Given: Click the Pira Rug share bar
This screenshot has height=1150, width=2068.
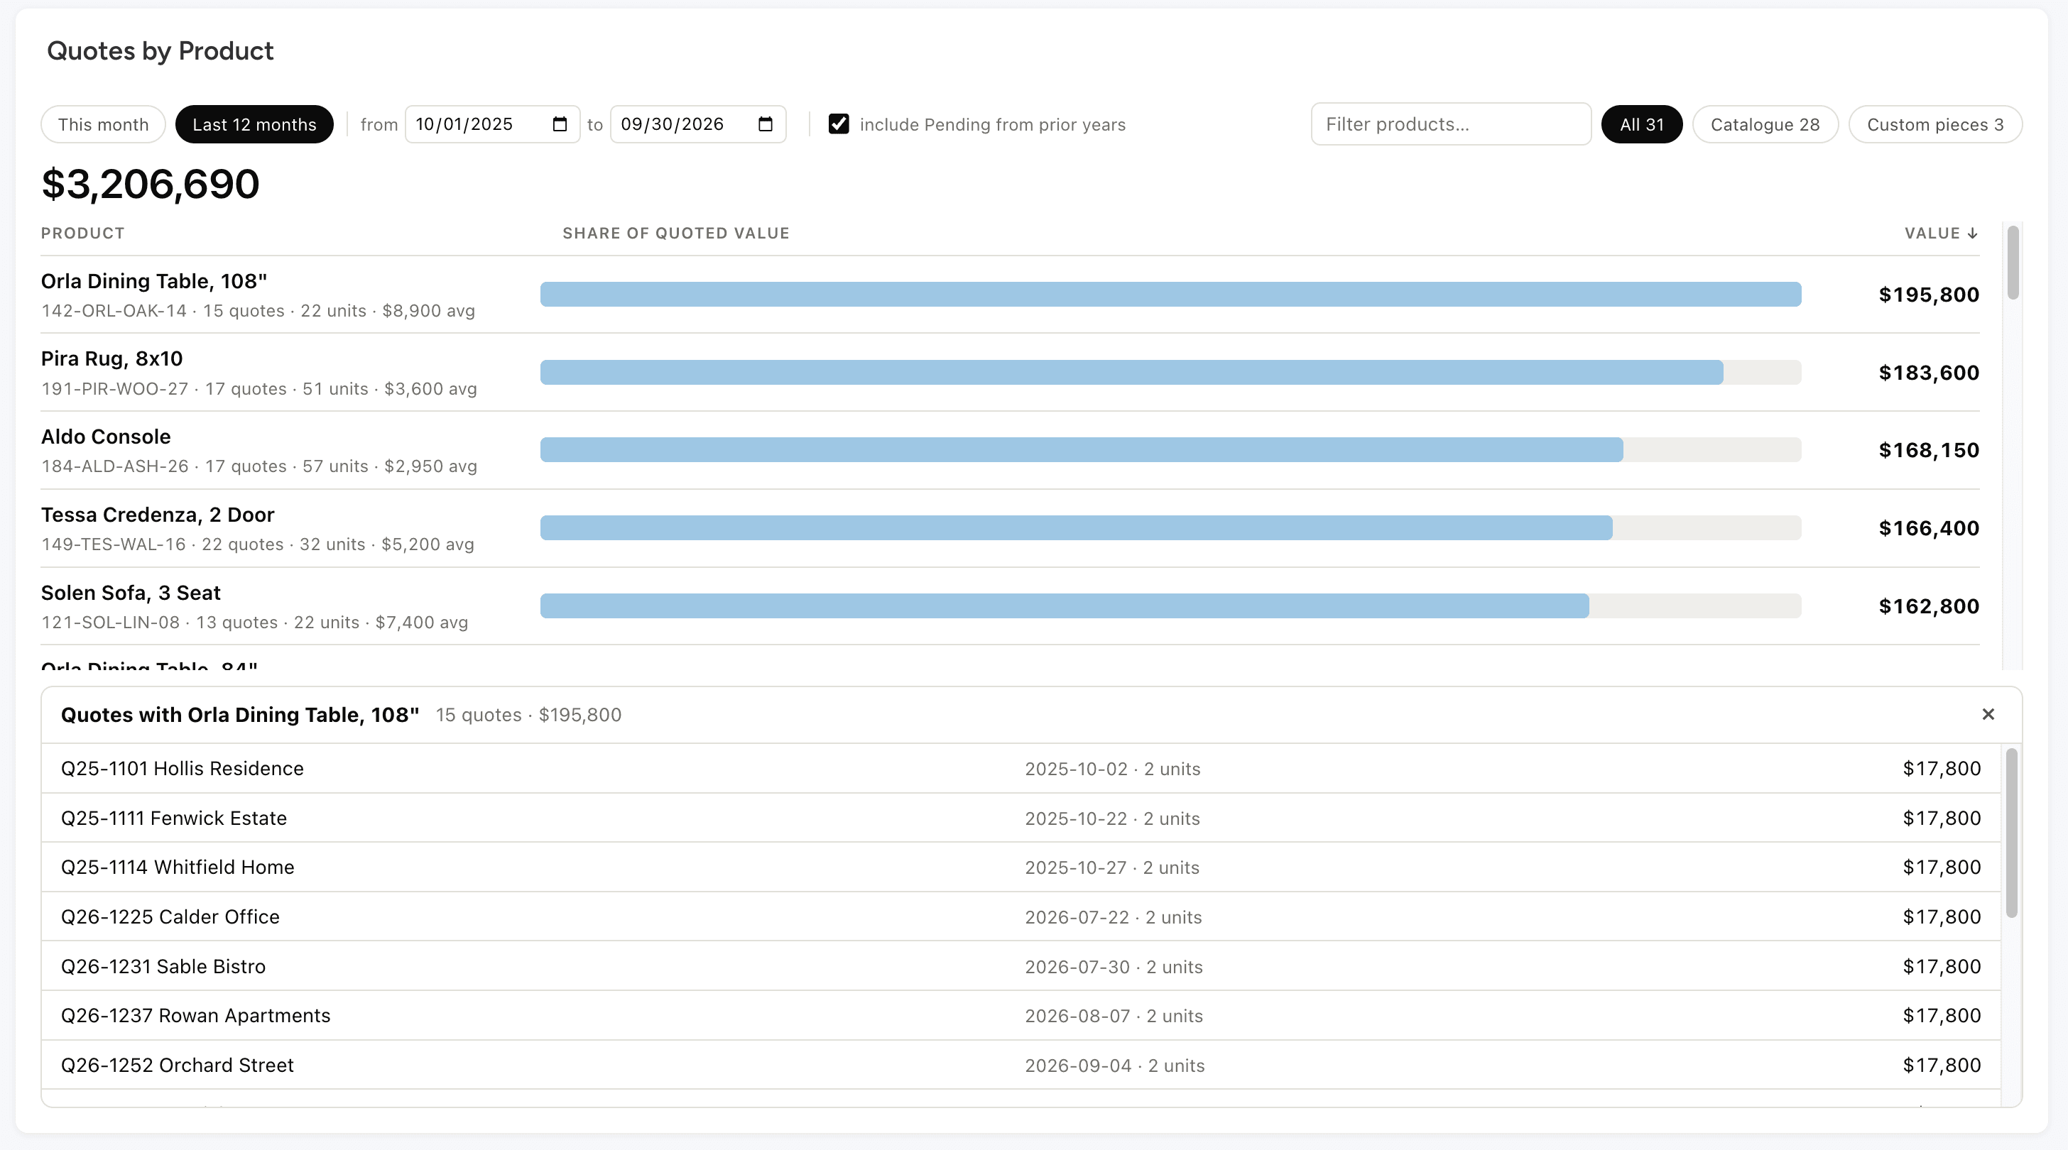Looking at the screenshot, I should (1170, 373).
